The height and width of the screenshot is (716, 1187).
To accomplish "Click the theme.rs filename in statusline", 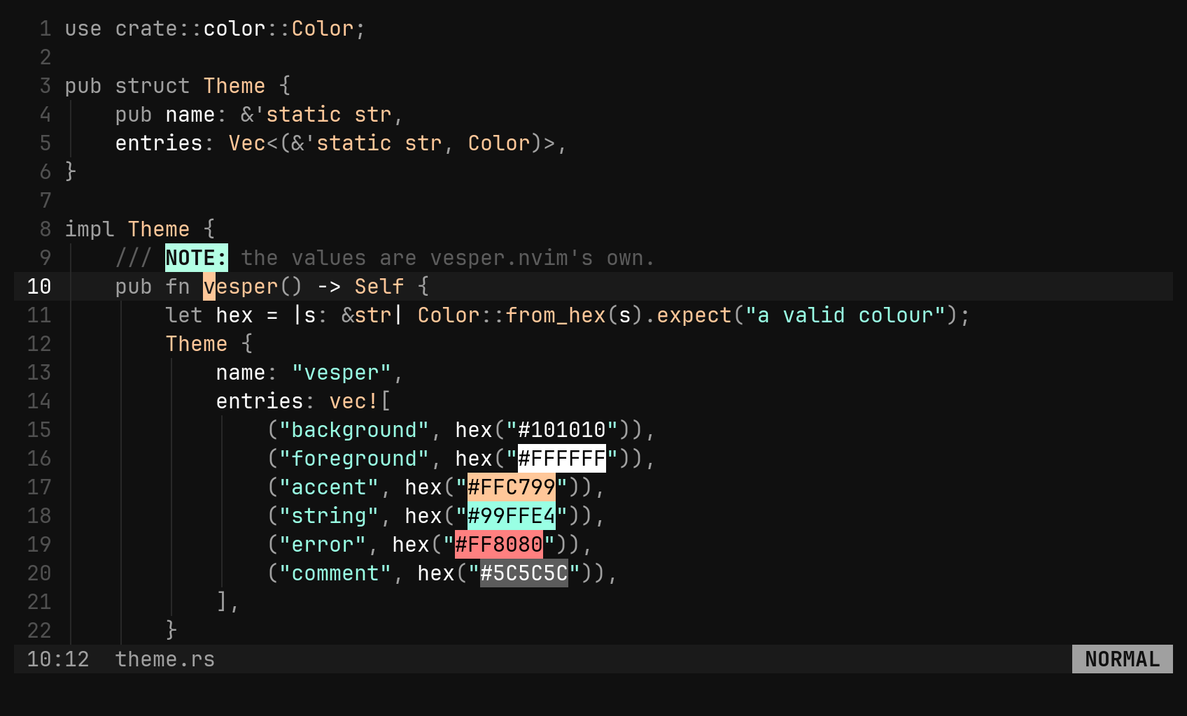I will pos(165,659).
